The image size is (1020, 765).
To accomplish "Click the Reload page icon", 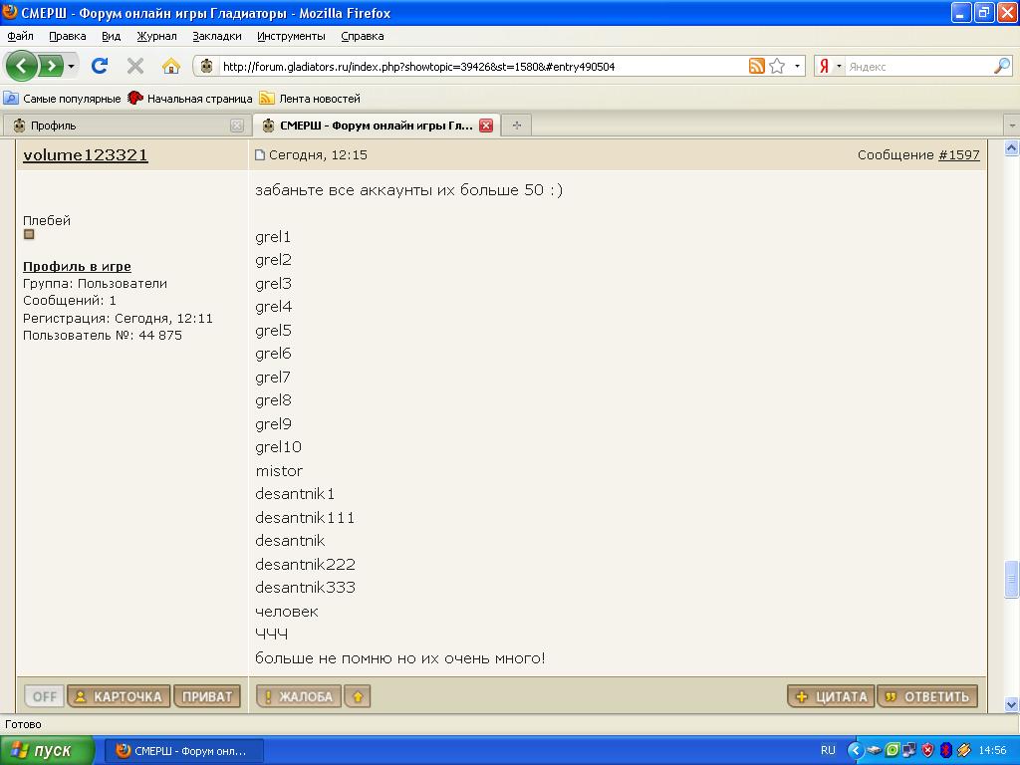I will point(100,66).
